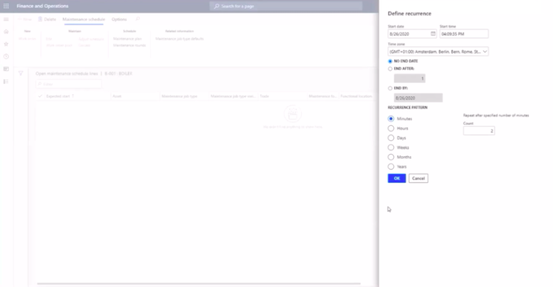
Task: Click magnifier icon in page search box
Action: coord(216,6)
